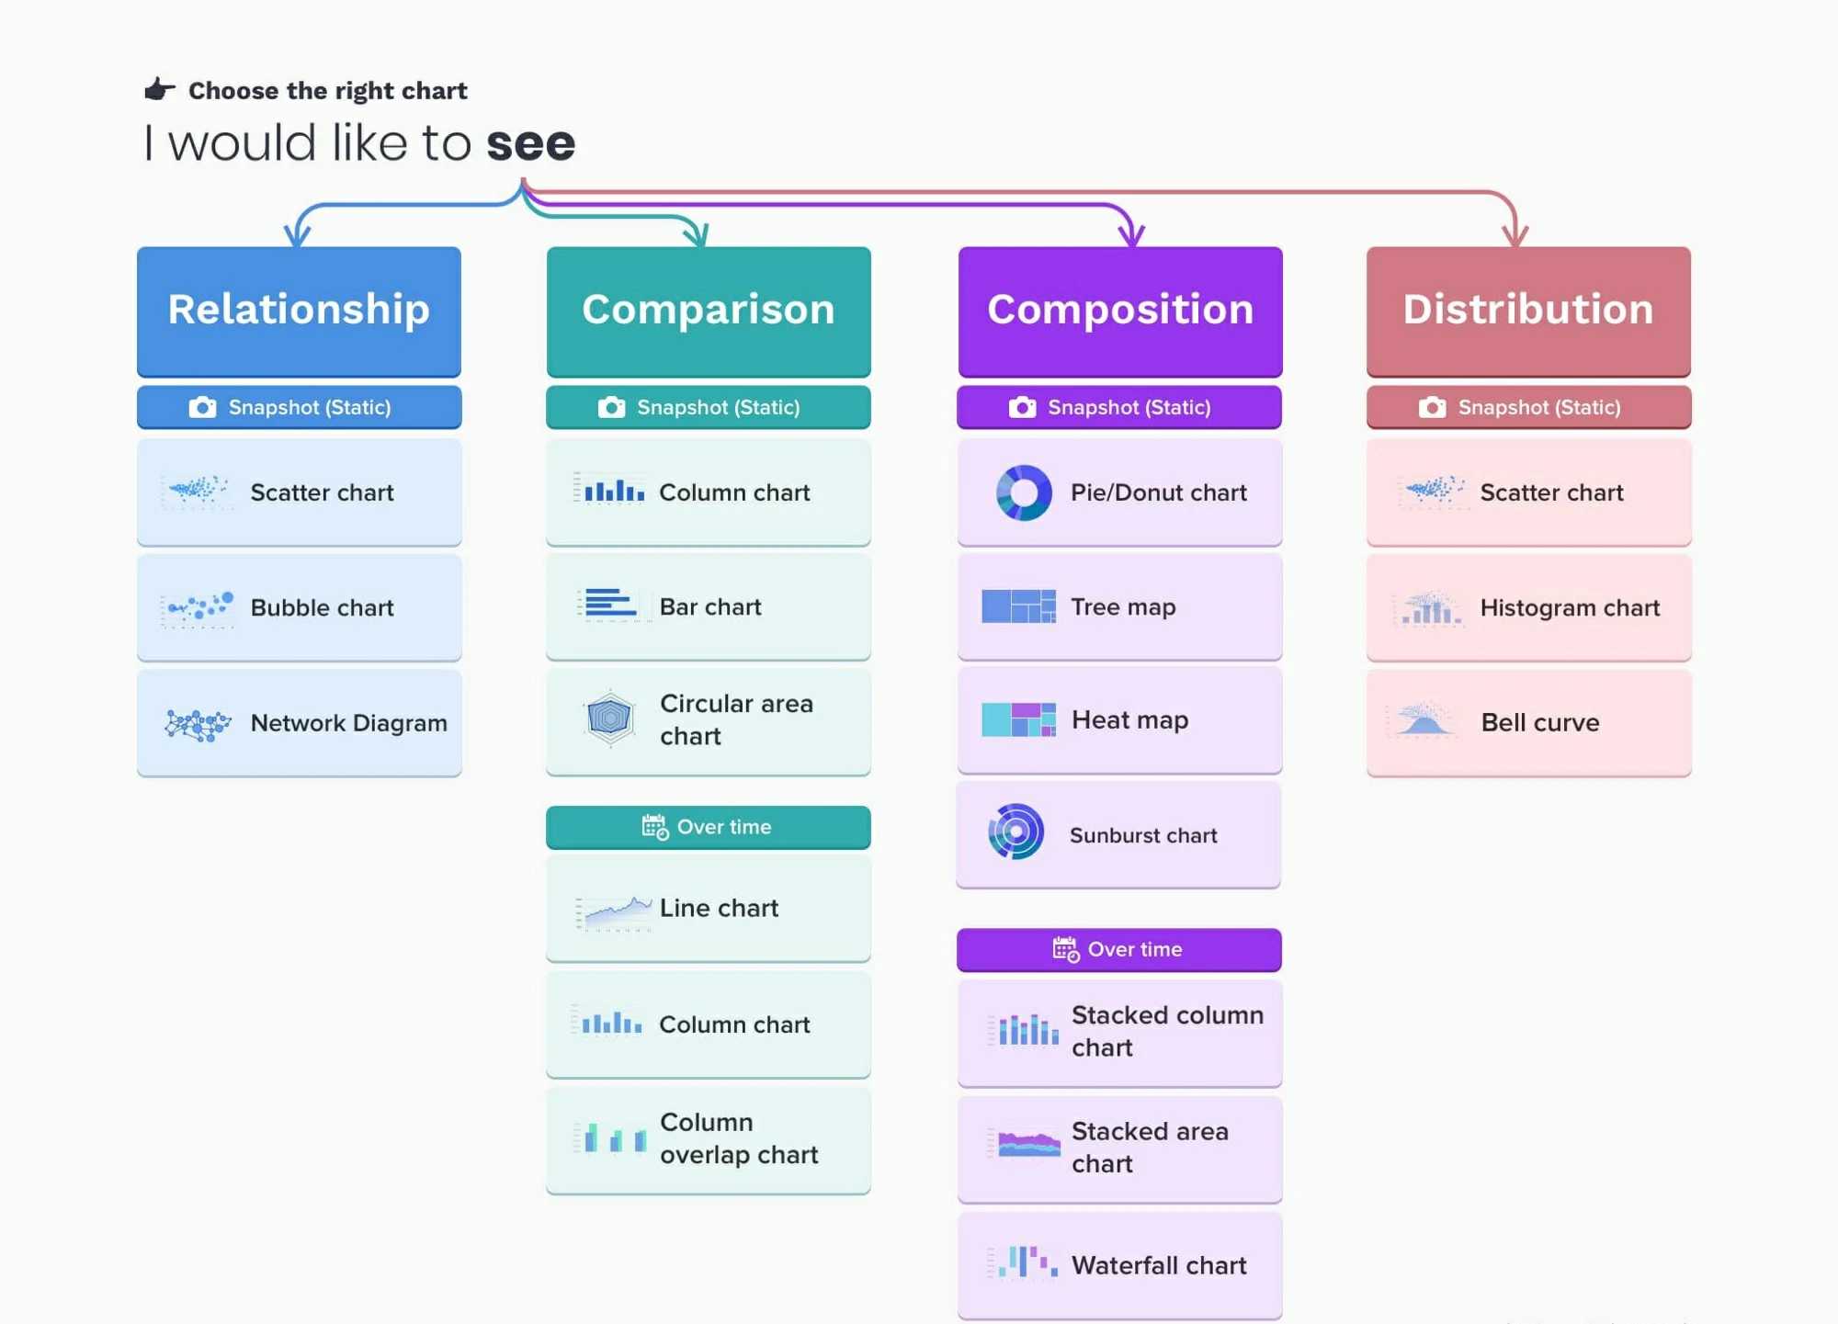Viewport: 1838px width, 1324px height.
Task: Open the Composition category header
Action: pos(1119,311)
